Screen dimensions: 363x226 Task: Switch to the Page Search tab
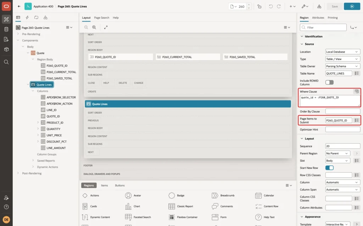point(101,18)
